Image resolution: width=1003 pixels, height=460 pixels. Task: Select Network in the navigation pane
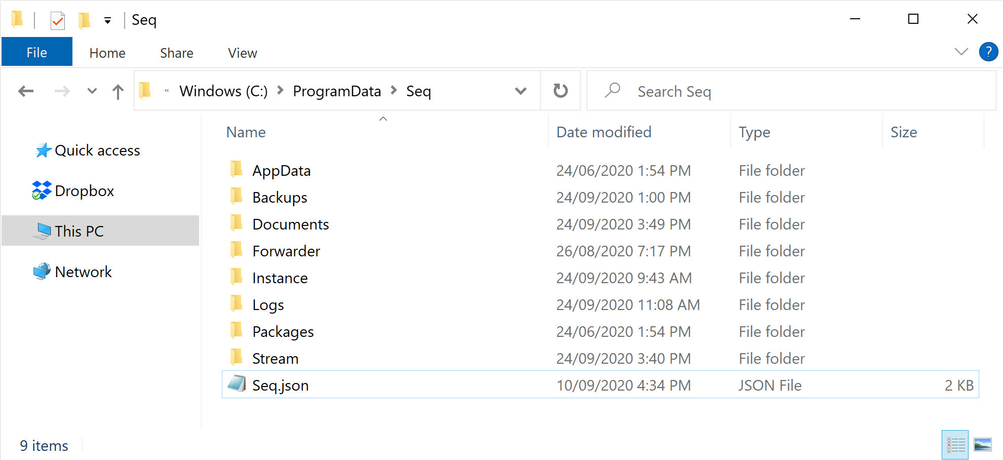pyautogui.click(x=83, y=272)
